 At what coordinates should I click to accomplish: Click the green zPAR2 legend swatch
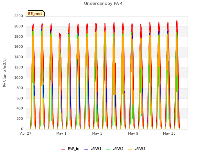coord(108,149)
